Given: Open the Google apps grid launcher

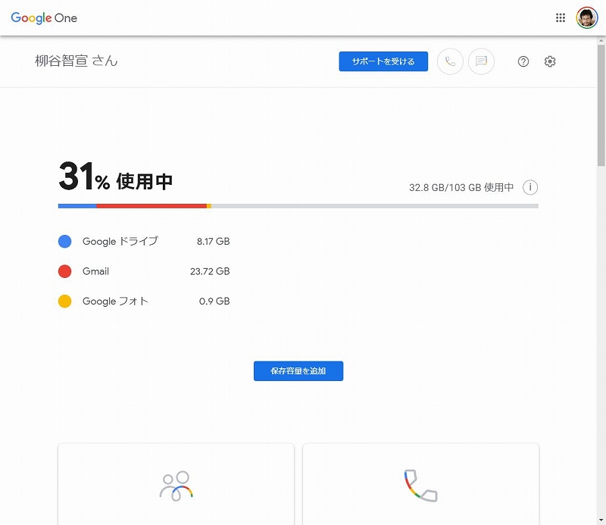Looking at the screenshot, I should (561, 17).
